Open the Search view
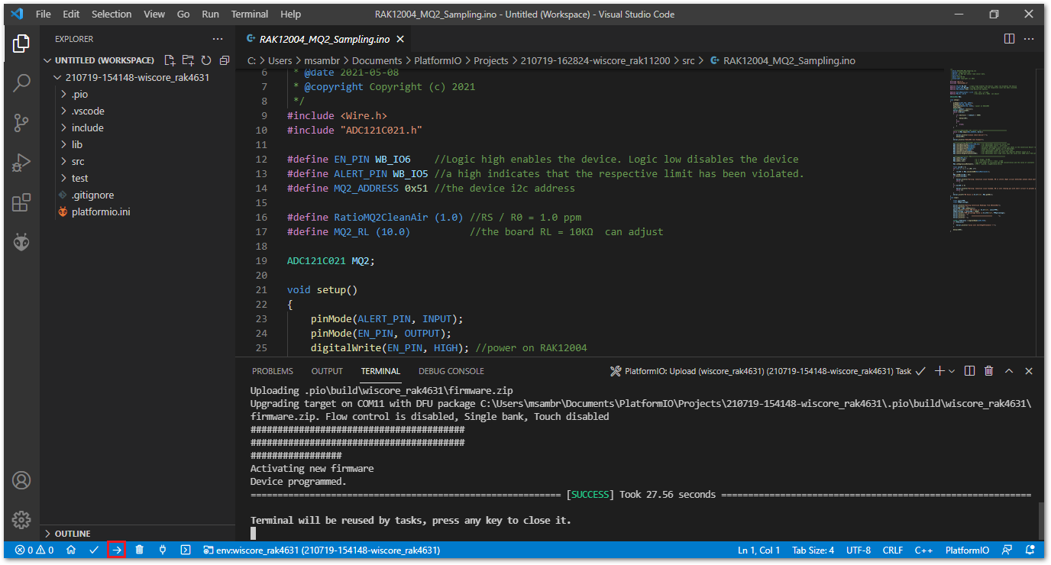This screenshot has width=1051, height=565. click(x=21, y=82)
